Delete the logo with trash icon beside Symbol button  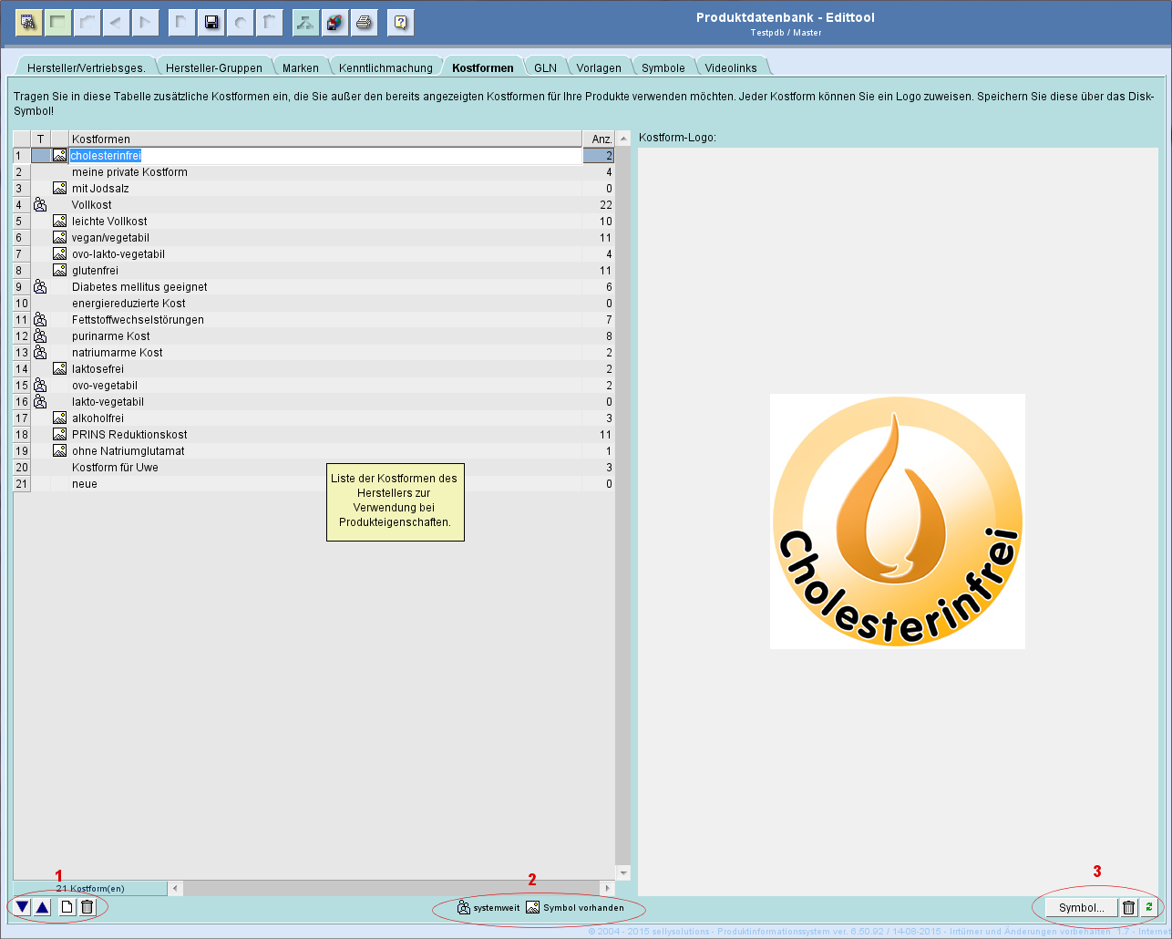coord(1128,908)
